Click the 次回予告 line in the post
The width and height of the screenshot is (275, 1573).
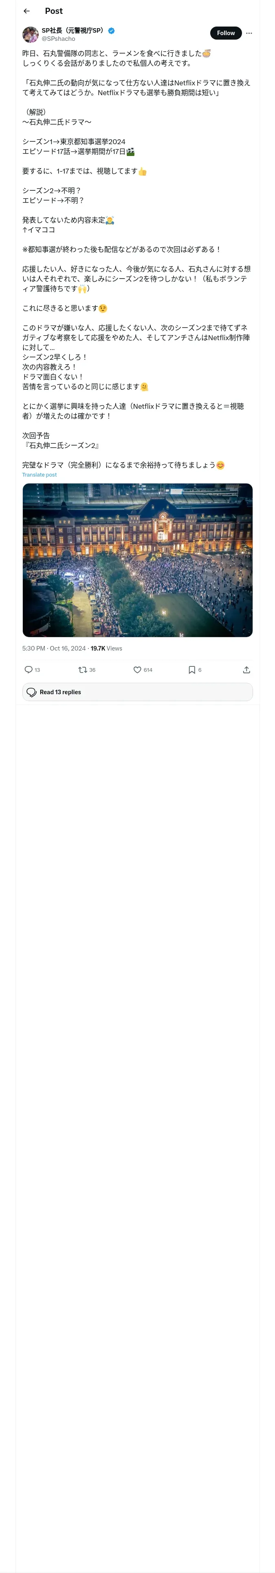click(x=37, y=435)
